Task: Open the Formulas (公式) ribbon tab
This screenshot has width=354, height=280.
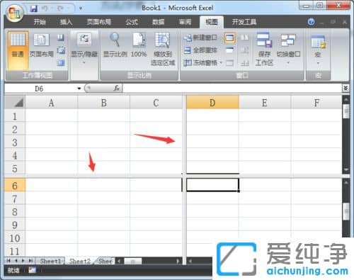Action: (132, 22)
